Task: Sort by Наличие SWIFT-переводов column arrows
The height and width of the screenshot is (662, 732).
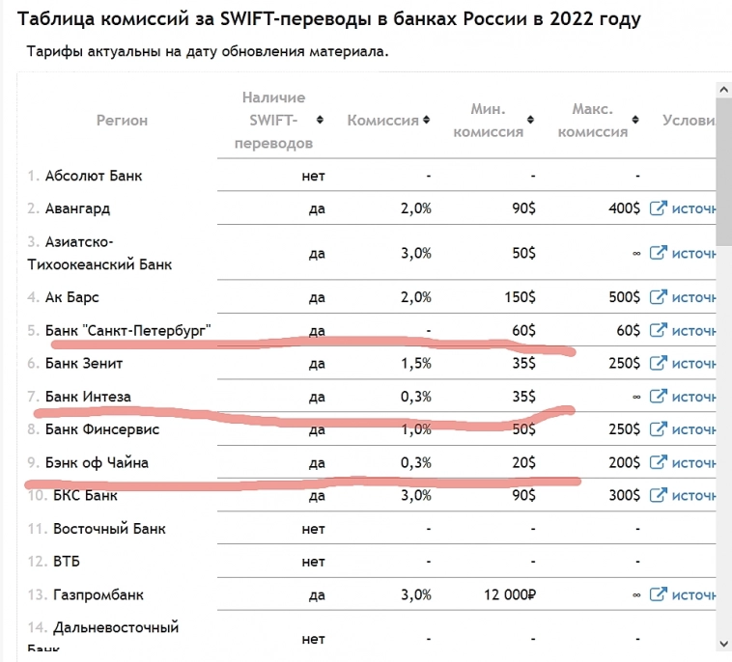Action: [x=320, y=120]
